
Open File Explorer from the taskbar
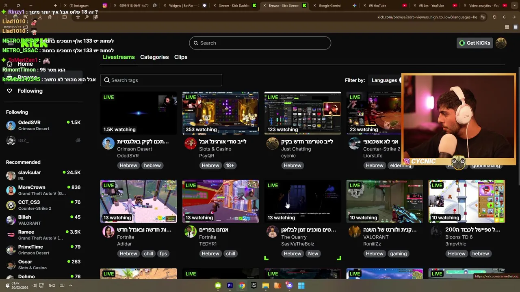pos(265,286)
